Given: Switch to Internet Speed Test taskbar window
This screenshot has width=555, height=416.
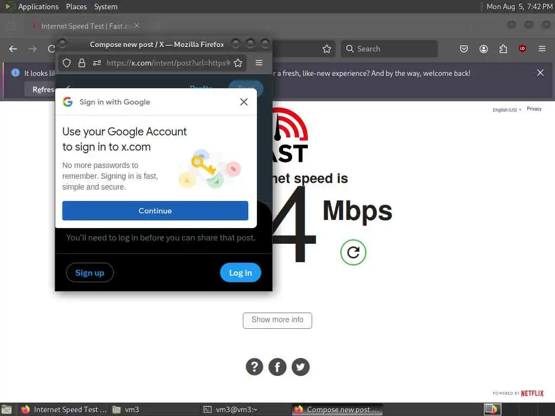Looking at the screenshot, I should pos(64,409).
